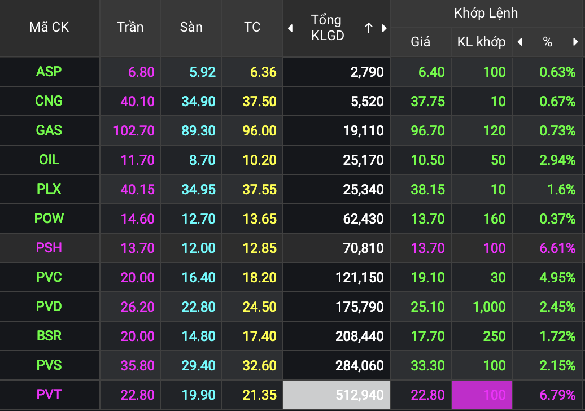
Task: Click the POW ceiling price 14.60
Action: pyautogui.click(x=138, y=218)
